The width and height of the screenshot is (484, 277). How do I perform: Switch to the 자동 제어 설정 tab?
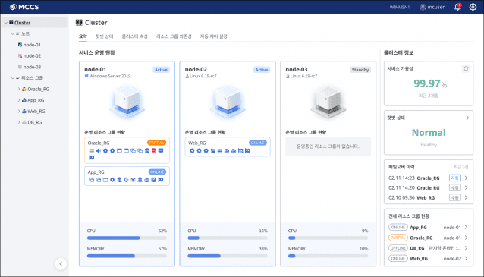pos(214,36)
